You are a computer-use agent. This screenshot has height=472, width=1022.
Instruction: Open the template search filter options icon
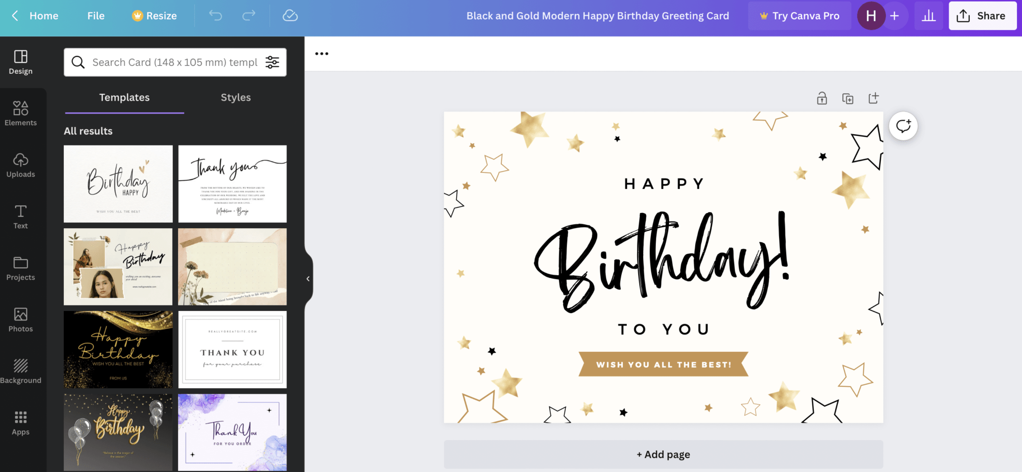click(x=272, y=62)
